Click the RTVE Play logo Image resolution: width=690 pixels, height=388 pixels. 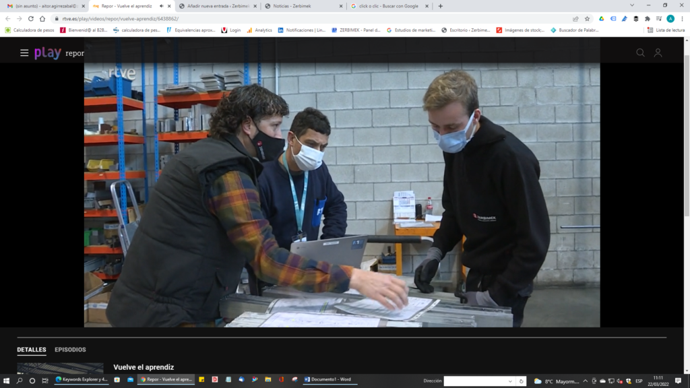click(48, 53)
